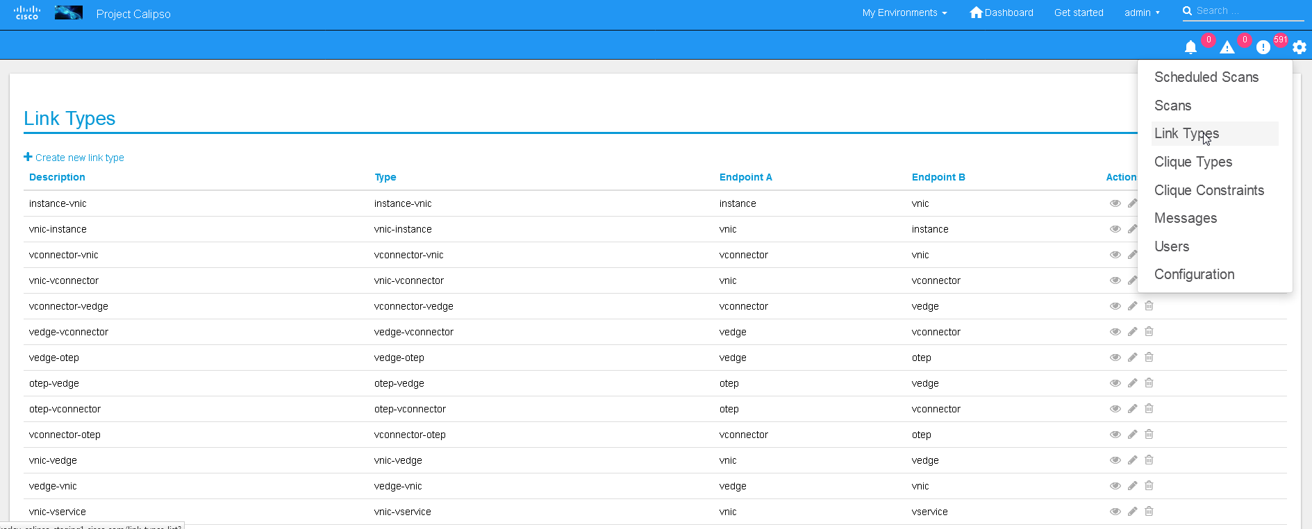Open Configuration from the settings menu
The height and width of the screenshot is (529, 1312).
click(x=1194, y=274)
